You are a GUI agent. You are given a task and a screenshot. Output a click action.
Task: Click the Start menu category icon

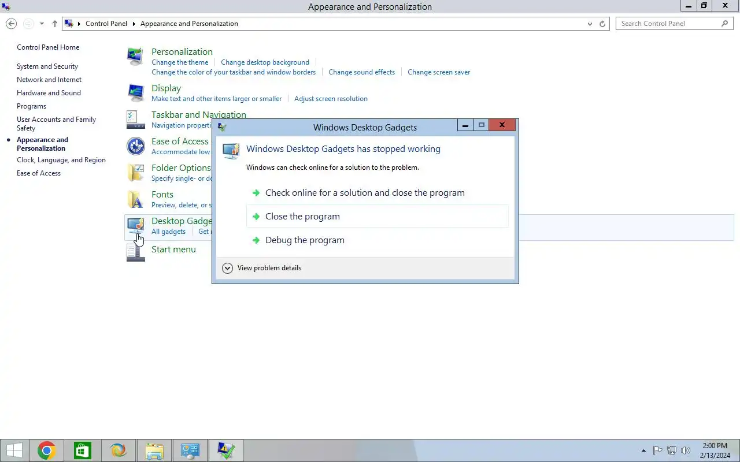[135, 252]
